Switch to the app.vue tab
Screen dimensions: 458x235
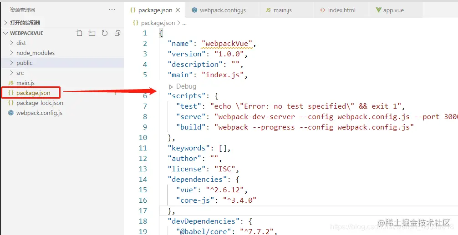point(396,10)
